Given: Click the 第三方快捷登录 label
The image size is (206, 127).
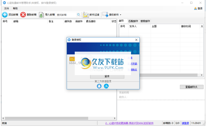Looking at the screenshot, I should pos(103,81).
